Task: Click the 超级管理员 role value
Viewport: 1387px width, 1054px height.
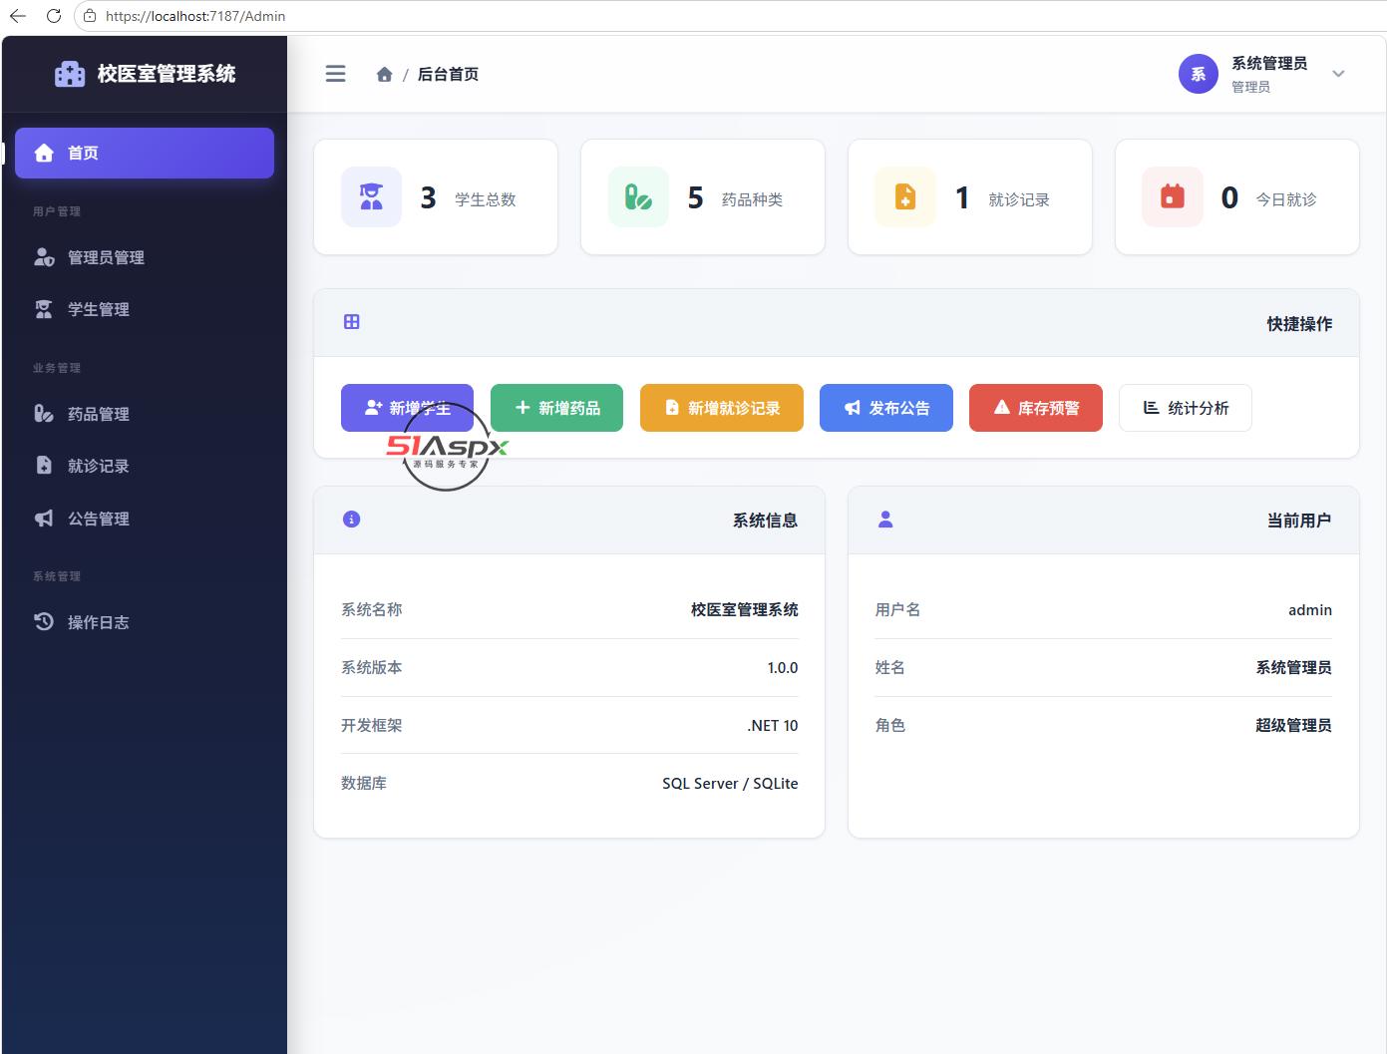Action: [x=1293, y=725]
